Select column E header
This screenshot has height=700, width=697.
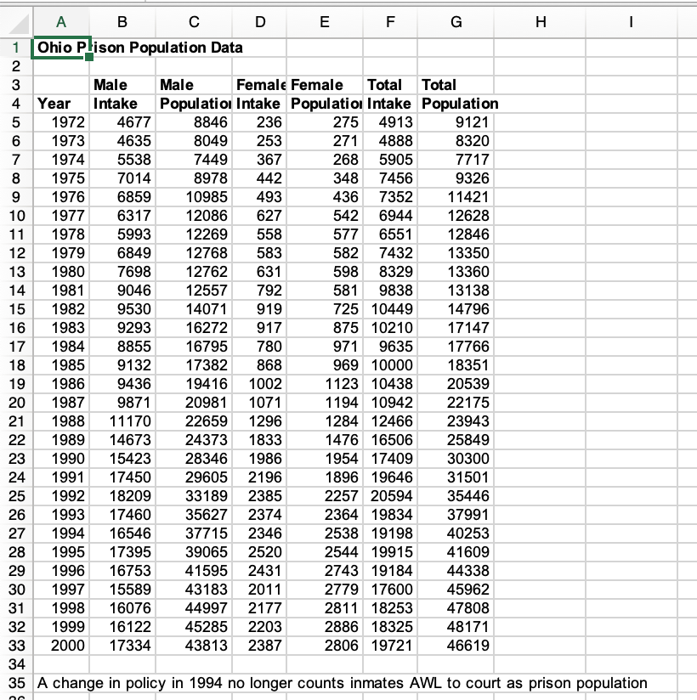pyautogui.click(x=325, y=22)
